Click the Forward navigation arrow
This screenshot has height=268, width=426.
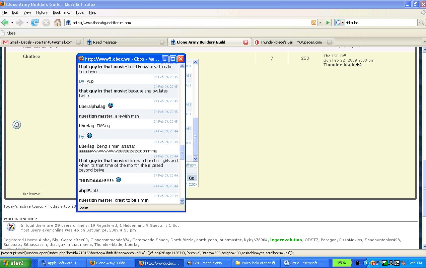pos(19,22)
